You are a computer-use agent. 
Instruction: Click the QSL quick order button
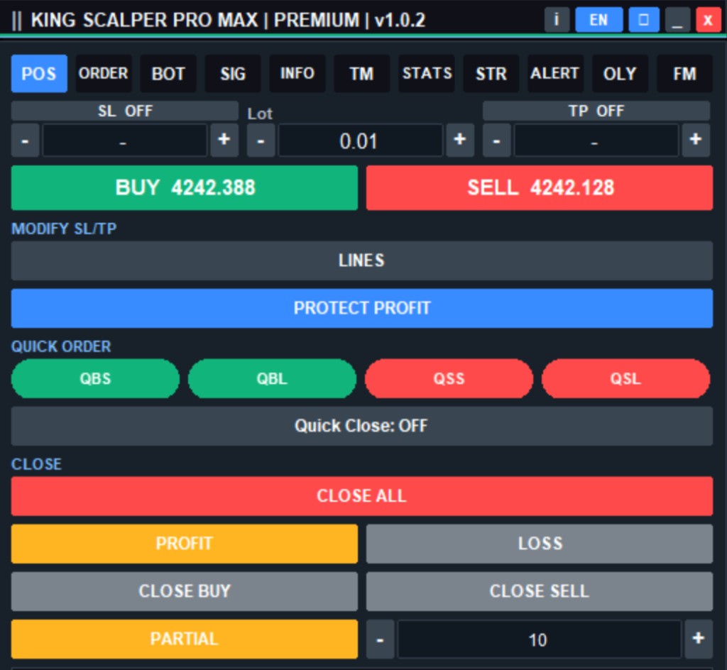(626, 378)
